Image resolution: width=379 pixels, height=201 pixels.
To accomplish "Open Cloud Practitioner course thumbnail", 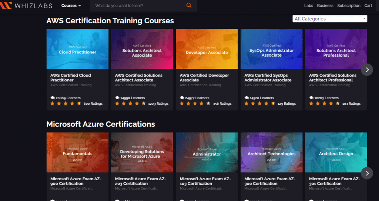I will (x=77, y=49).
